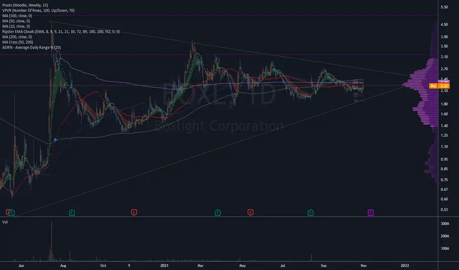The width and height of the screenshot is (459, 270).
Task: Select the Pivots (Woodie, Weekly, 15) indicator legend
Action: [25, 5]
